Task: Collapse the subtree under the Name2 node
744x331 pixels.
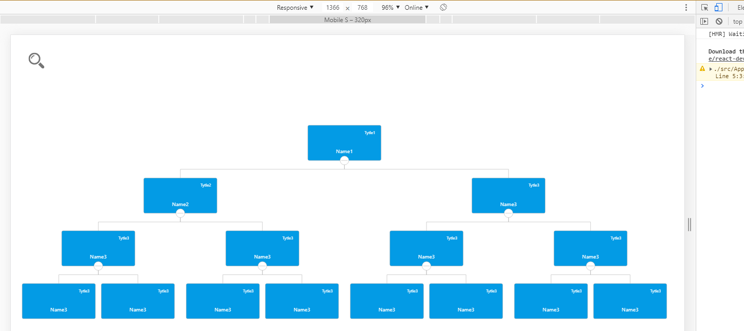Action: click(x=180, y=214)
